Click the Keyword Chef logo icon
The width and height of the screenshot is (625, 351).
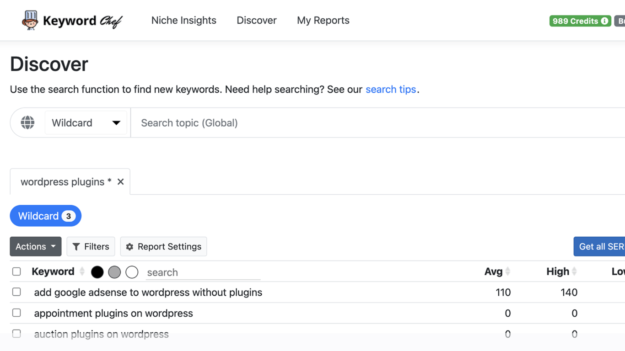coord(30,21)
